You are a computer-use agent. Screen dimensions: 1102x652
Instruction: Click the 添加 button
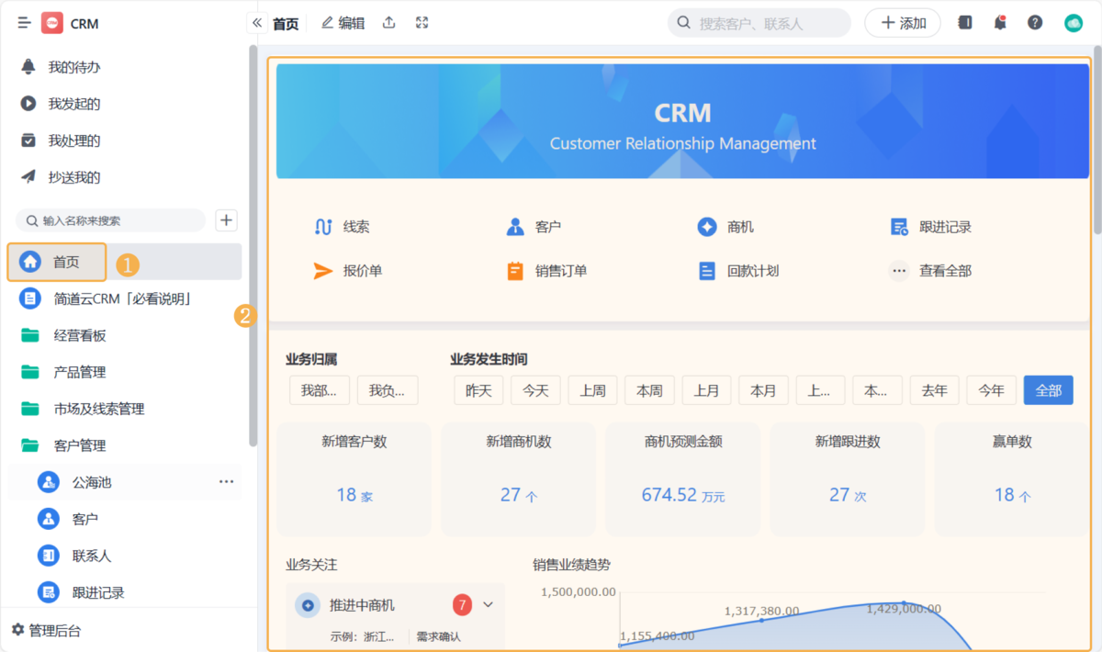point(903,23)
